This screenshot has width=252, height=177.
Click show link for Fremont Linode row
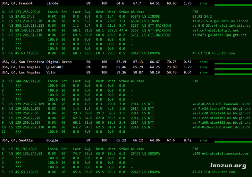[203, 3]
